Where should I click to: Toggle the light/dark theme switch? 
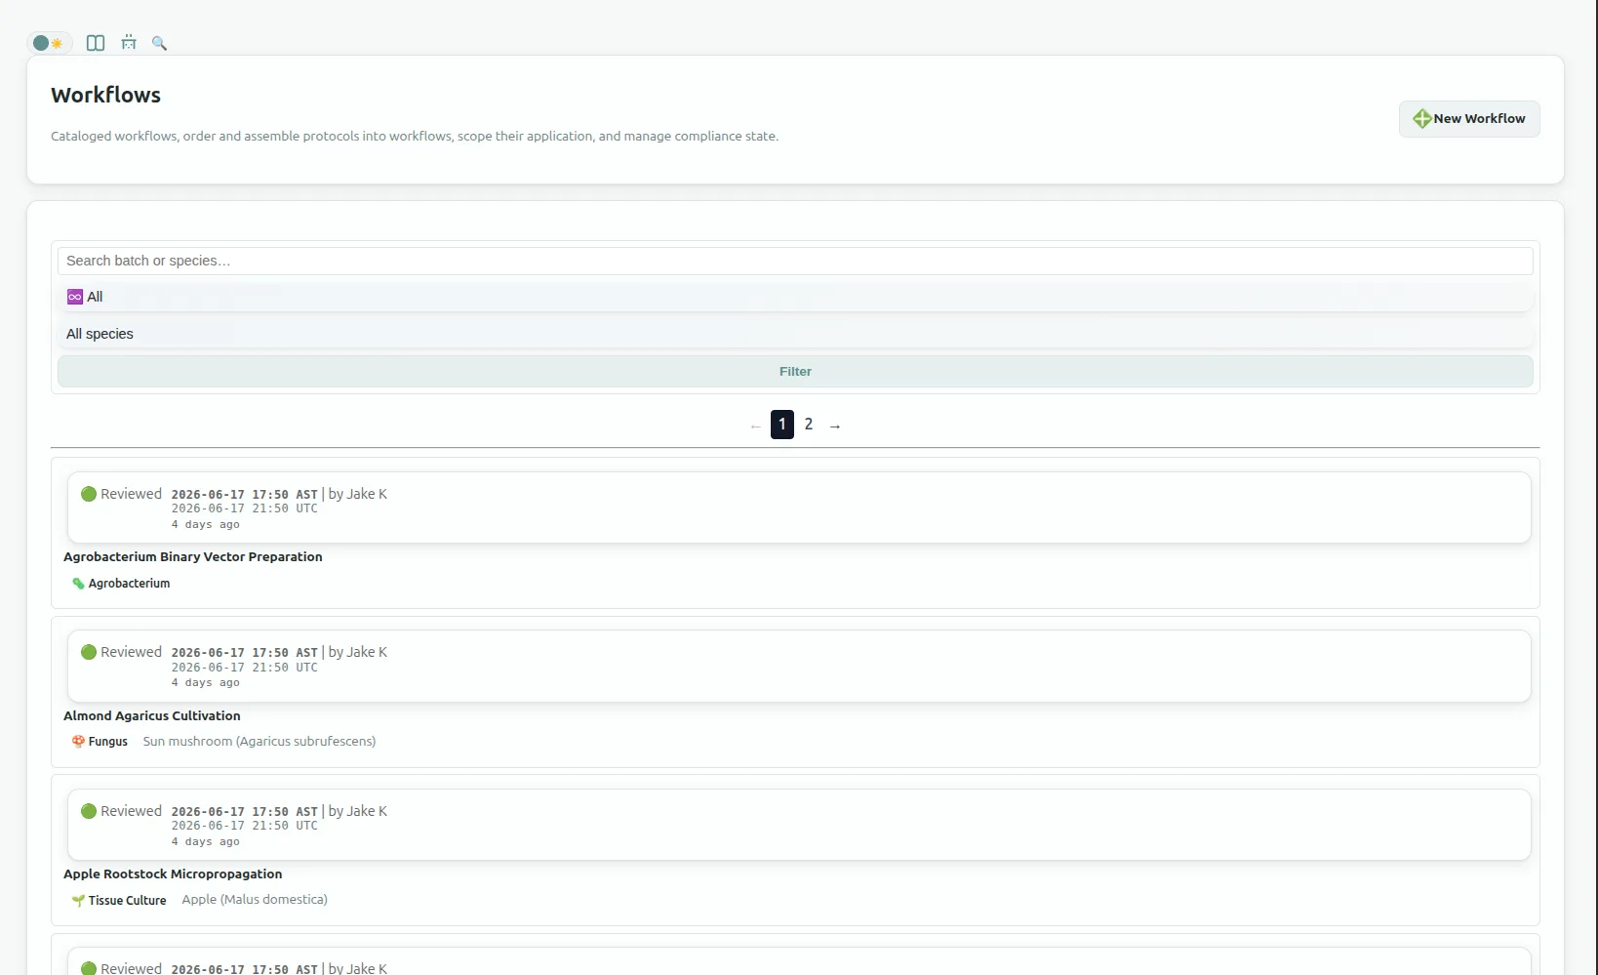49,43
